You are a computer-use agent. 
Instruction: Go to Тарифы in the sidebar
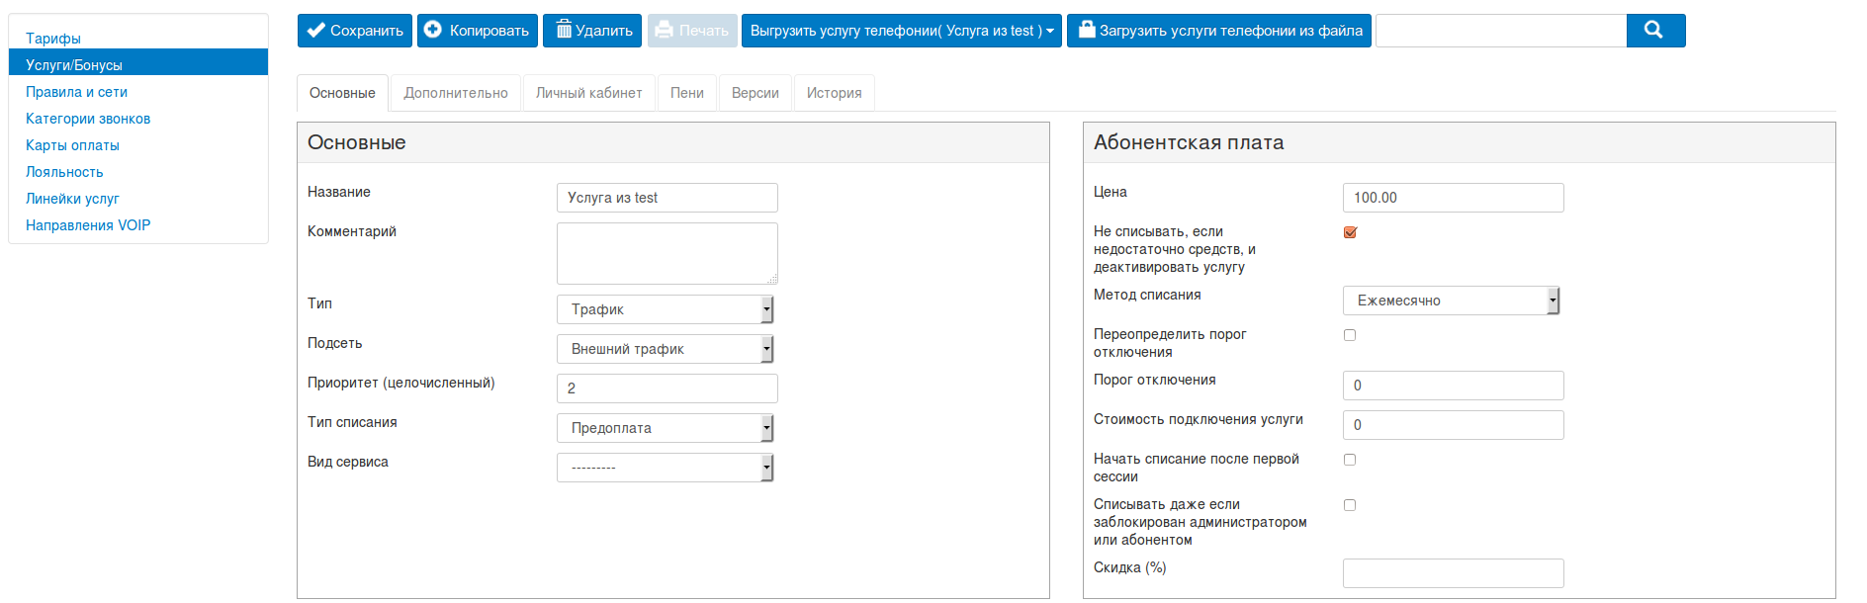coord(53,39)
